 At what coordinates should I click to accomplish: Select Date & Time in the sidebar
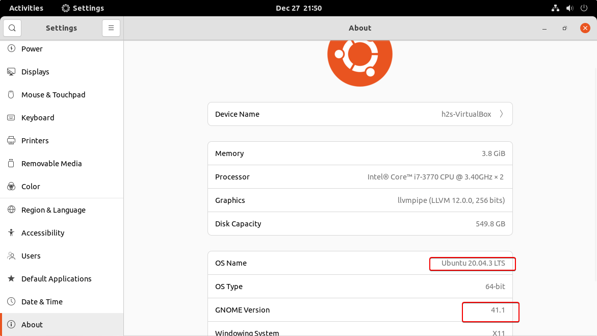pyautogui.click(x=62, y=302)
